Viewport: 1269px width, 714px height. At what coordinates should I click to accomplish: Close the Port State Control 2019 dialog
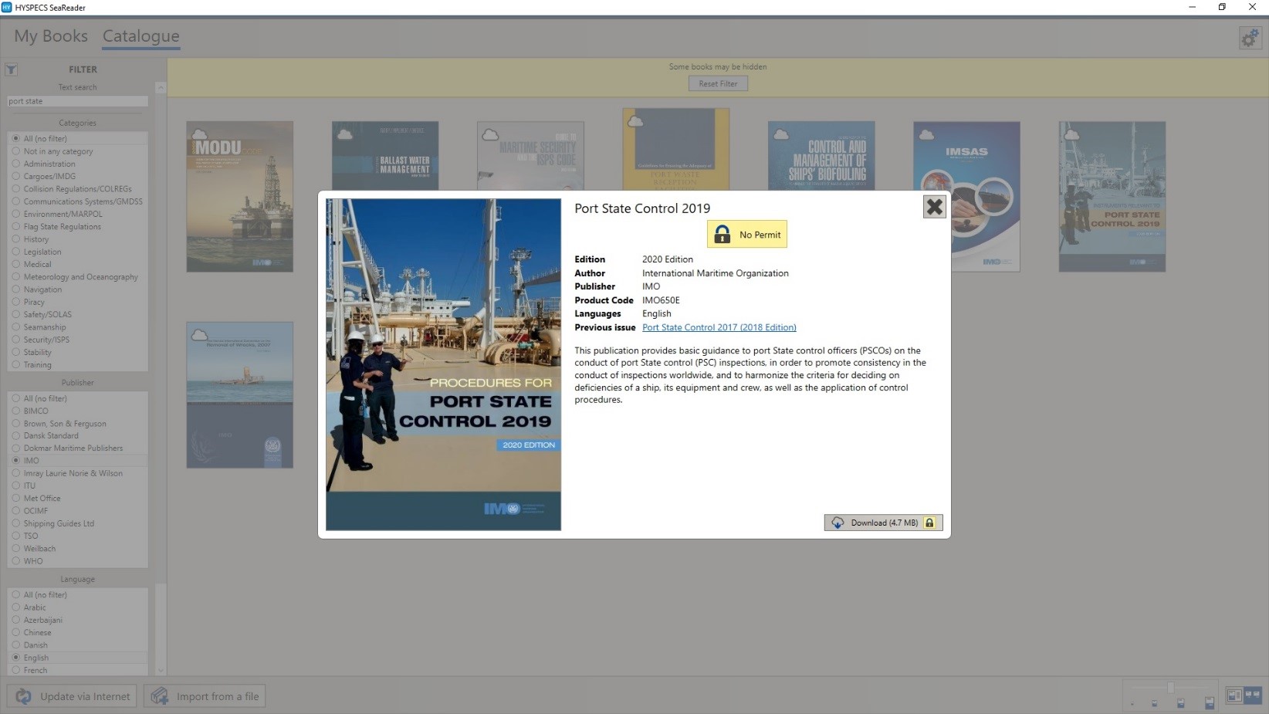pyautogui.click(x=934, y=207)
